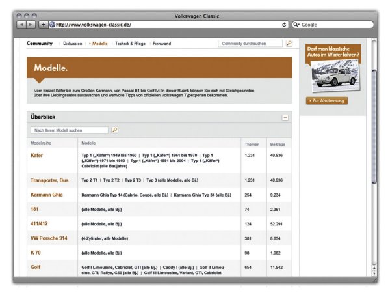This screenshot has width=390, height=293.
Task: Click the Nach Ihrem Modell suchen field
Action: click(x=70, y=130)
